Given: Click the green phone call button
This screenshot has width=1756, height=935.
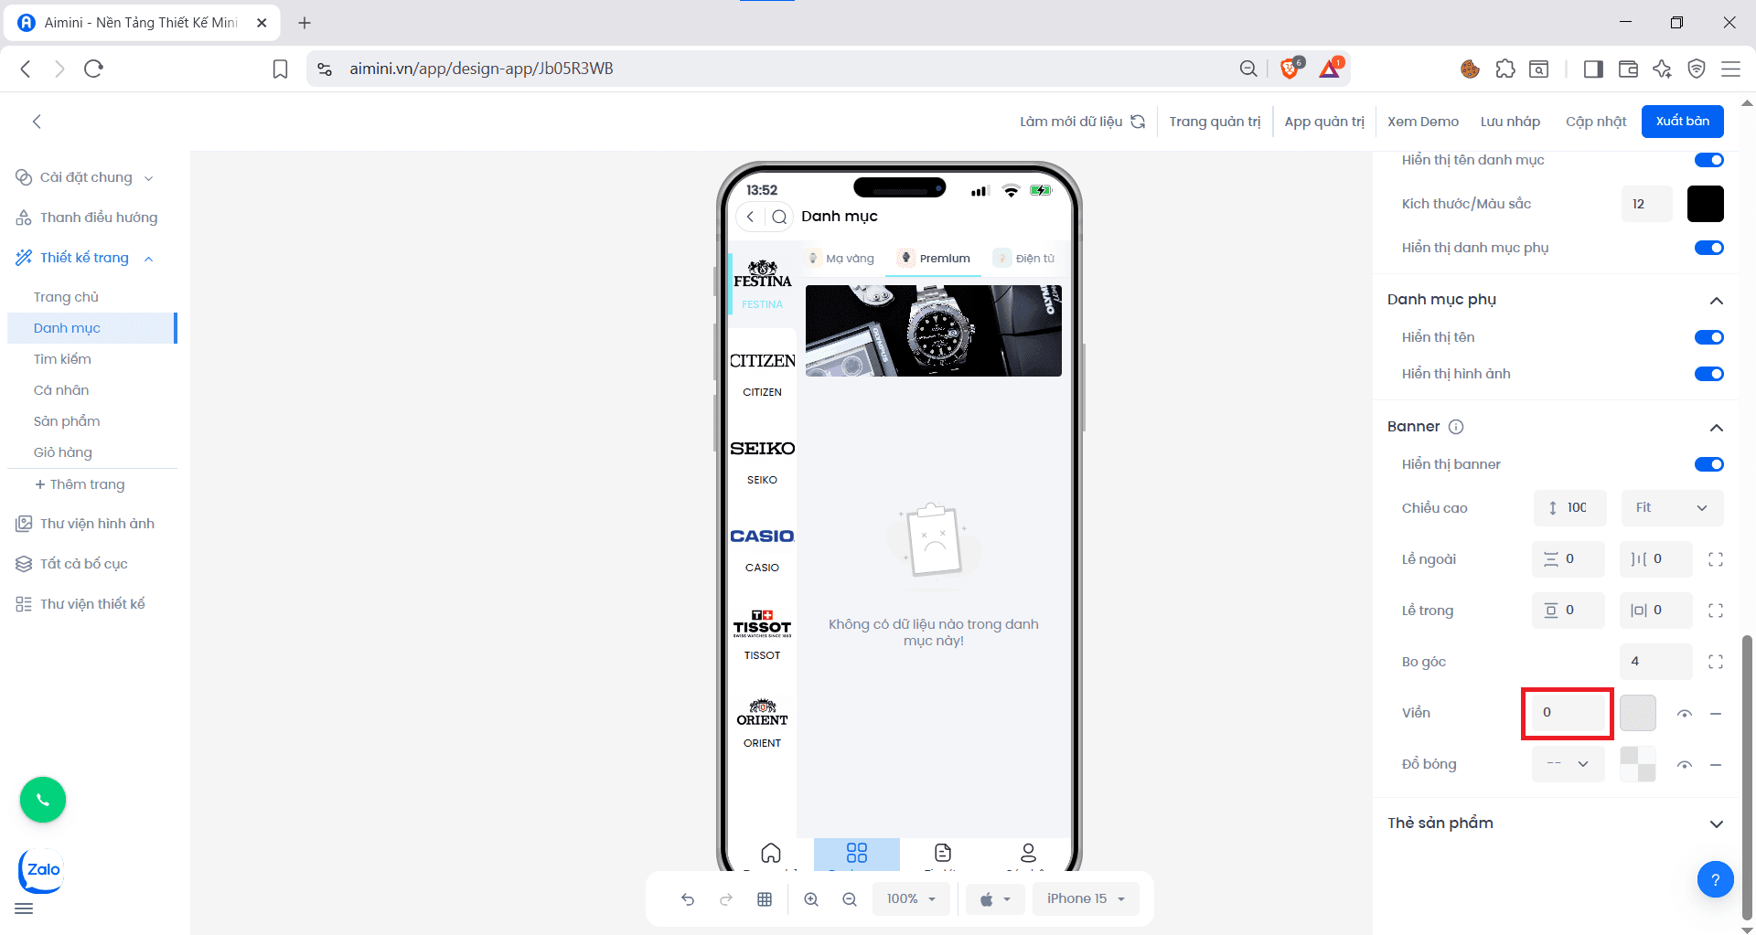Looking at the screenshot, I should tap(43, 800).
